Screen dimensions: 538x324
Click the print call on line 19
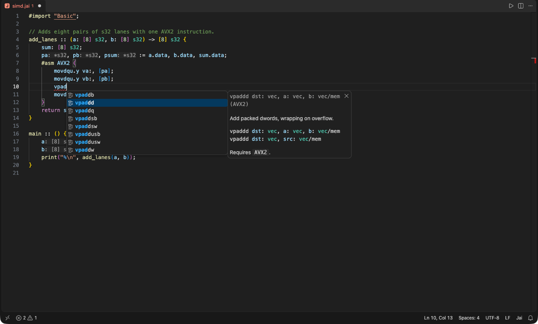[x=88, y=158]
